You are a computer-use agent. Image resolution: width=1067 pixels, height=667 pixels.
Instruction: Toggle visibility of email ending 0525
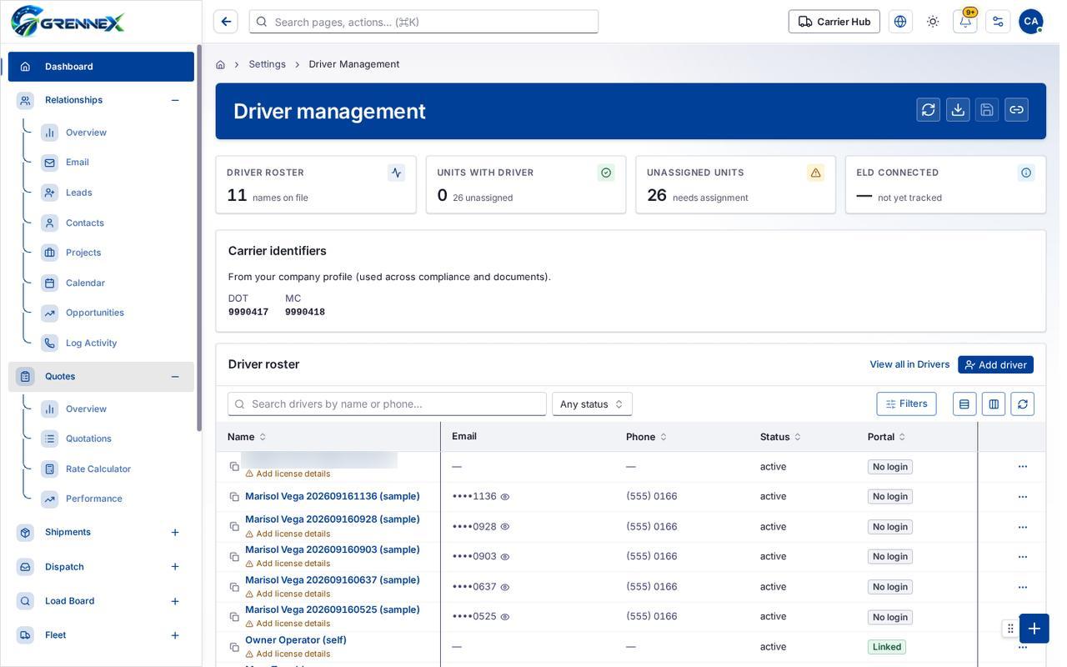pos(504,617)
